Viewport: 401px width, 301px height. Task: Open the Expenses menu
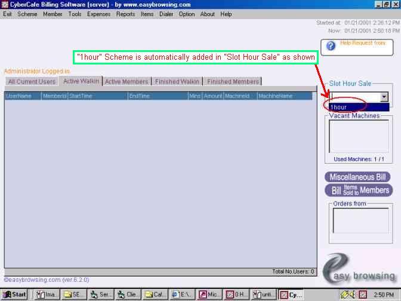tap(98, 14)
